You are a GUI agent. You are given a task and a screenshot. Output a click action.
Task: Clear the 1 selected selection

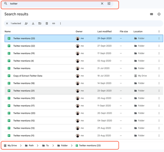(x=7, y=23)
